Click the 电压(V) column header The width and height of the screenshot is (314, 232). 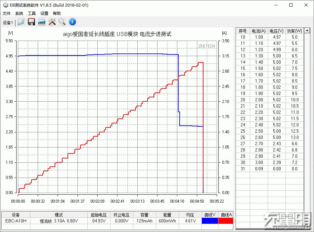pyautogui.click(x=277, y=31)
